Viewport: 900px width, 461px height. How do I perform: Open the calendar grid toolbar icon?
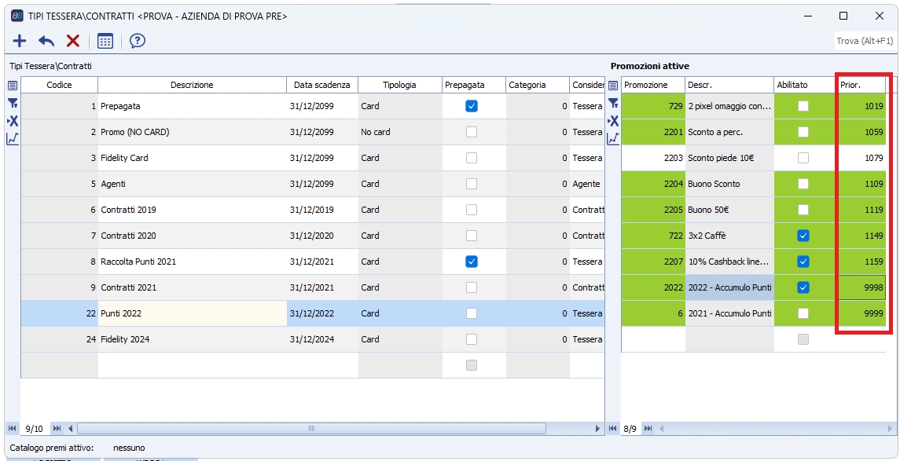coord(105,41)
